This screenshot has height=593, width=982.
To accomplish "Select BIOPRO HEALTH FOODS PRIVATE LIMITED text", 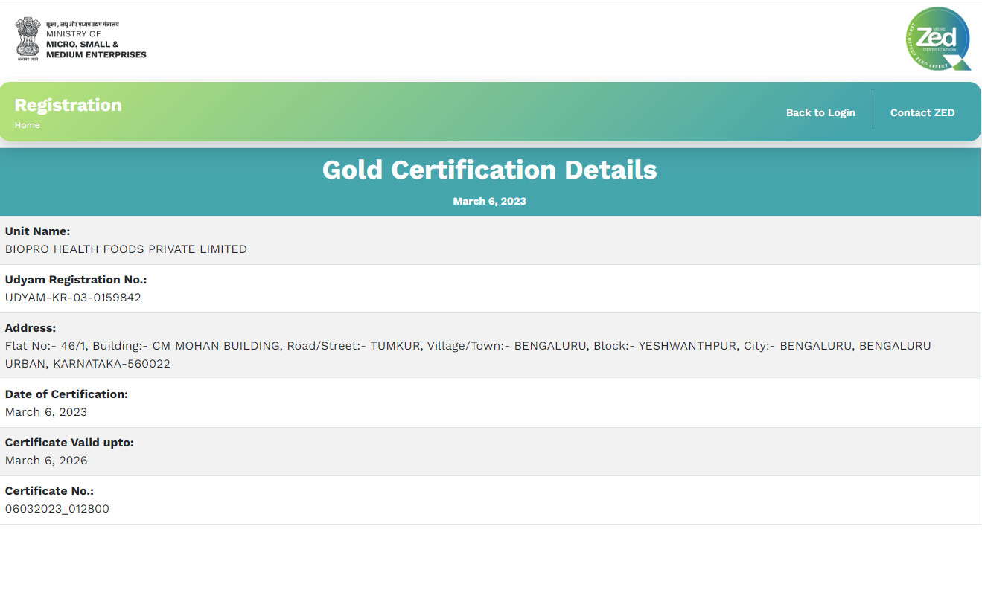I will tap(126, 249).
